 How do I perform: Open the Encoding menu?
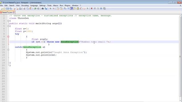[25, 5]
